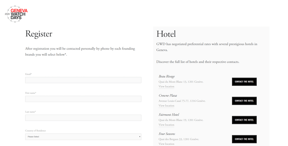
Task: Click the Fairmont Hotel heading
Action: pos(169,115)
